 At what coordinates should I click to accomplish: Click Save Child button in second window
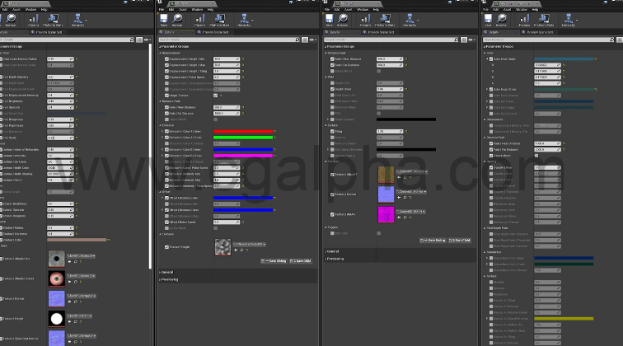pyautogui.click(x=301, y=261)
